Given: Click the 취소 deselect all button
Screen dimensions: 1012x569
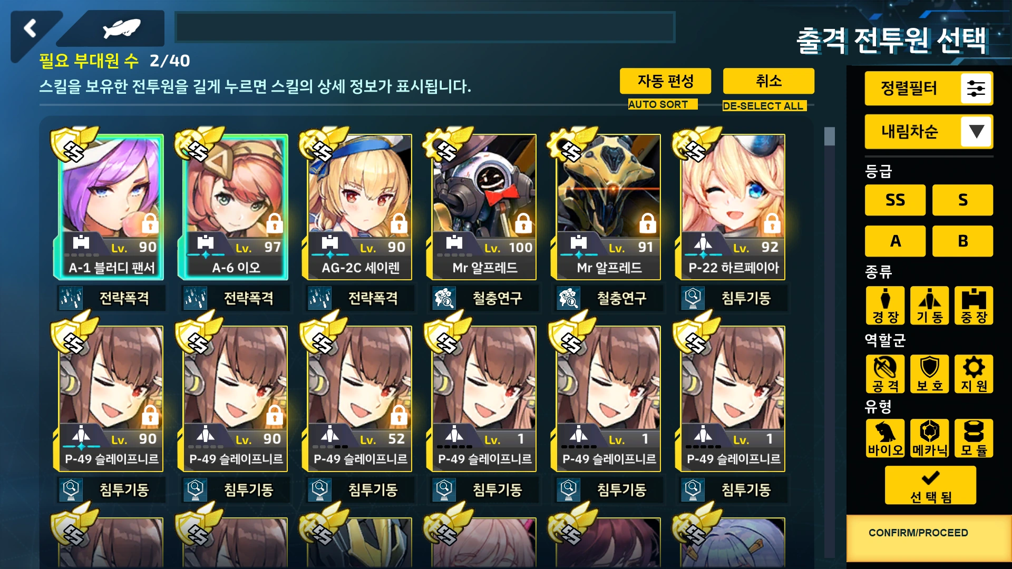Looking at the screenshot, I should pyautogui.click(x=768, y=81).
